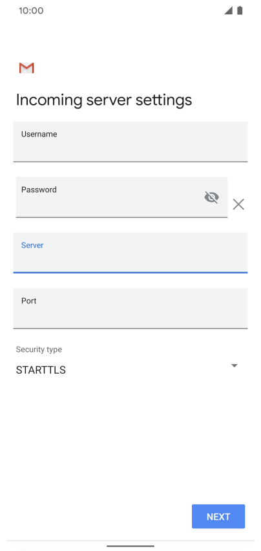This screenshot has height=551, width=261.
Task: Click the blue Server label text
Action: click(x=32, y=245)
